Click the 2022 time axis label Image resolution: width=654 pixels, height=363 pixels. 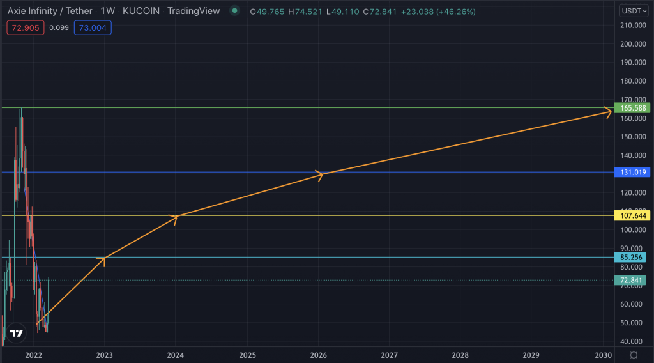tap(33, 355)
